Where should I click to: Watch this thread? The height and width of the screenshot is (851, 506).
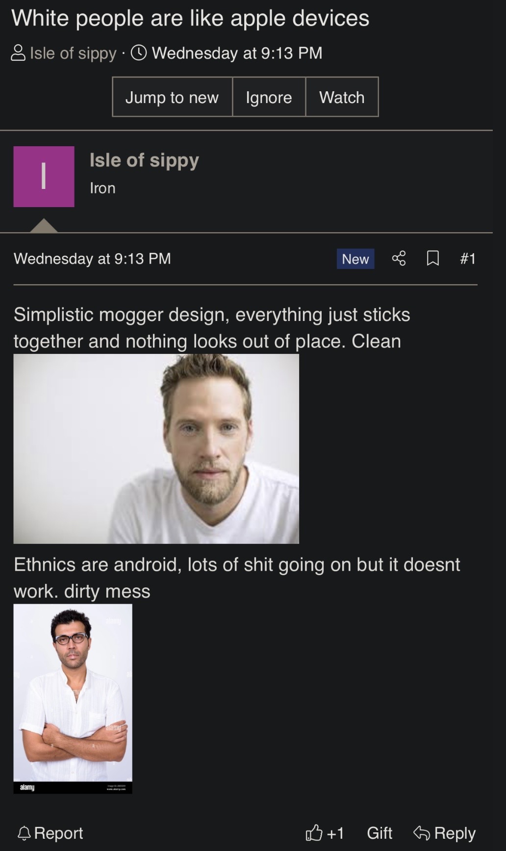click(x=342, y=97)
